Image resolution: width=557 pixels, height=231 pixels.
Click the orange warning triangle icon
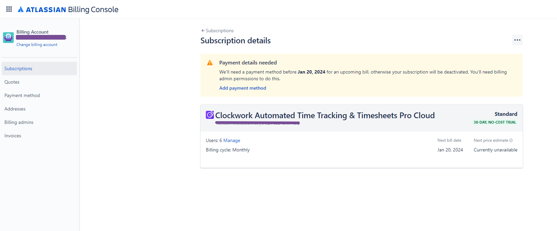[x=210, y=63]
